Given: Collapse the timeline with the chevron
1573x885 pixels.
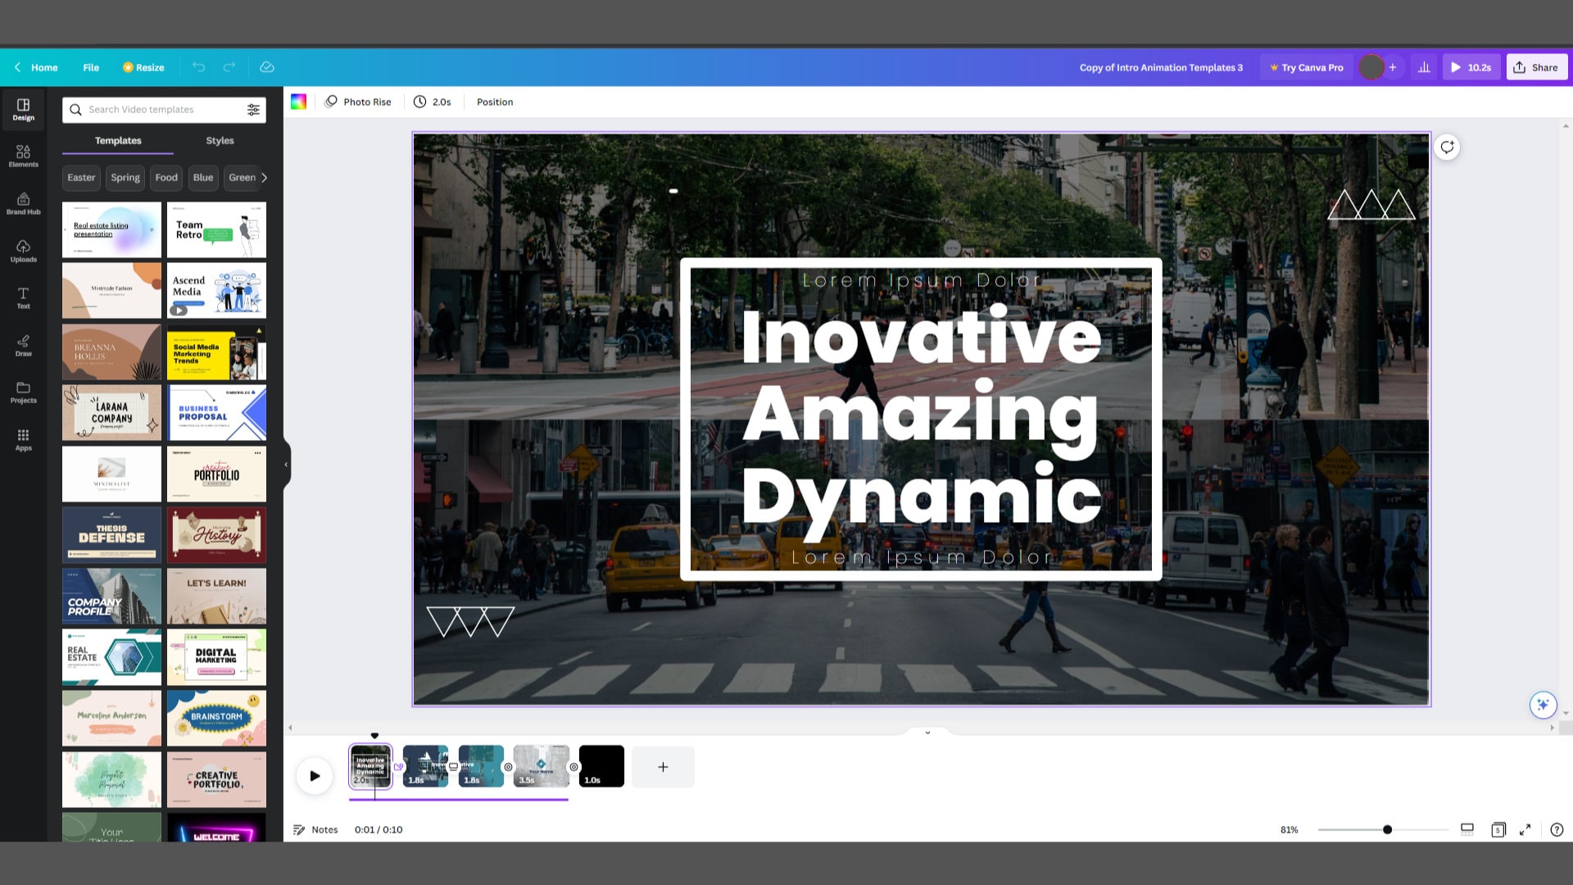Looking at the screenshot, I should pyautogui.click(x=927, y=732).
